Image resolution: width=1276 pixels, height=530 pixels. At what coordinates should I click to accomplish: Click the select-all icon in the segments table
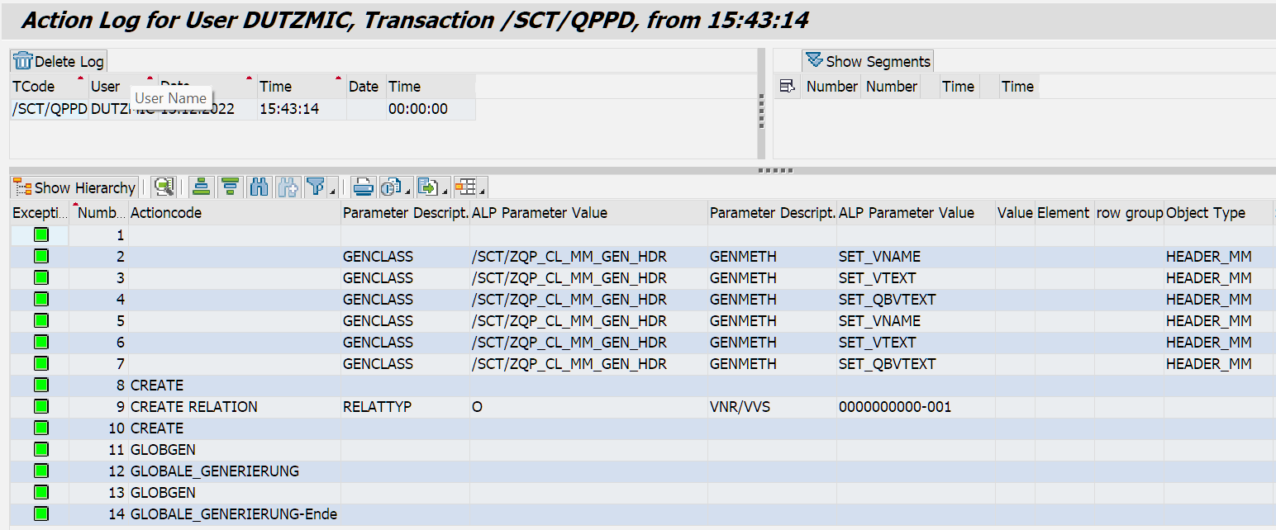tap(787, 87)
